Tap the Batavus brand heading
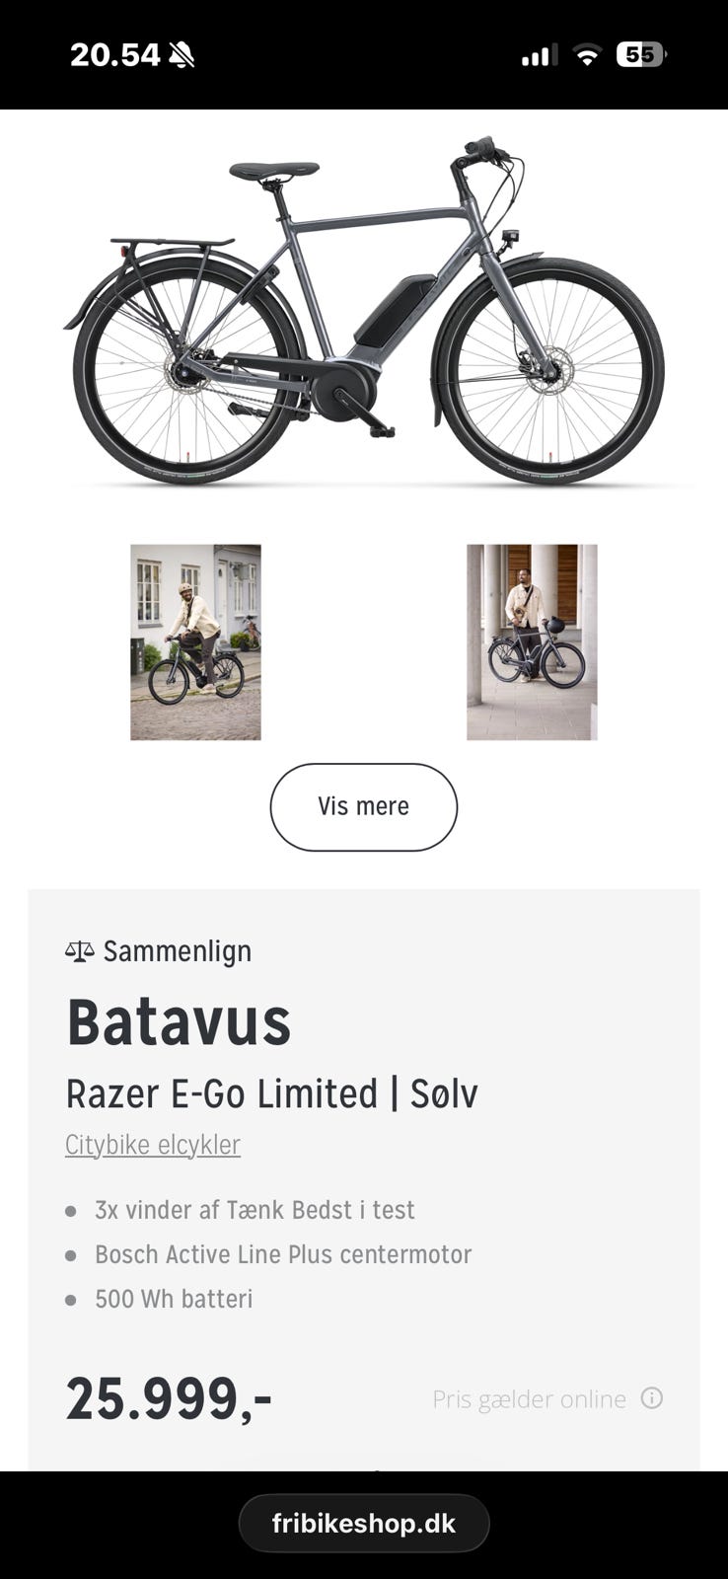 179,1022
